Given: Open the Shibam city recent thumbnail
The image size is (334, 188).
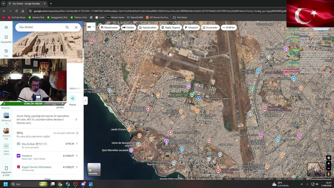Looking at the screenshot, I should [6, 131].
